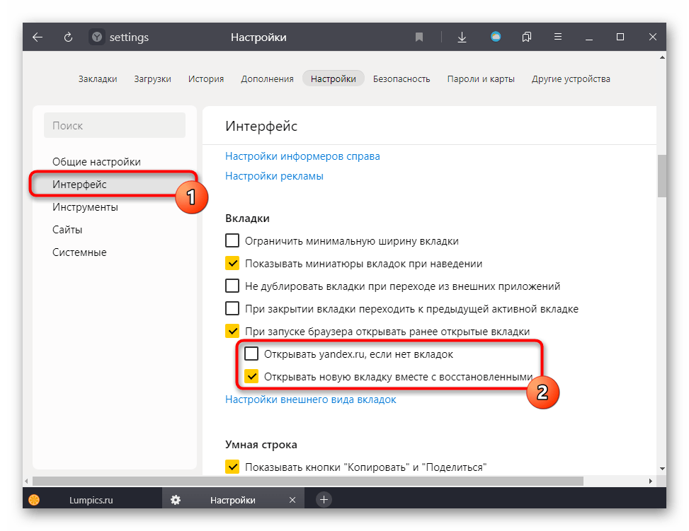Click the scroll up arrow
This screenshot has height=531, width=689.
coord(662,57)
